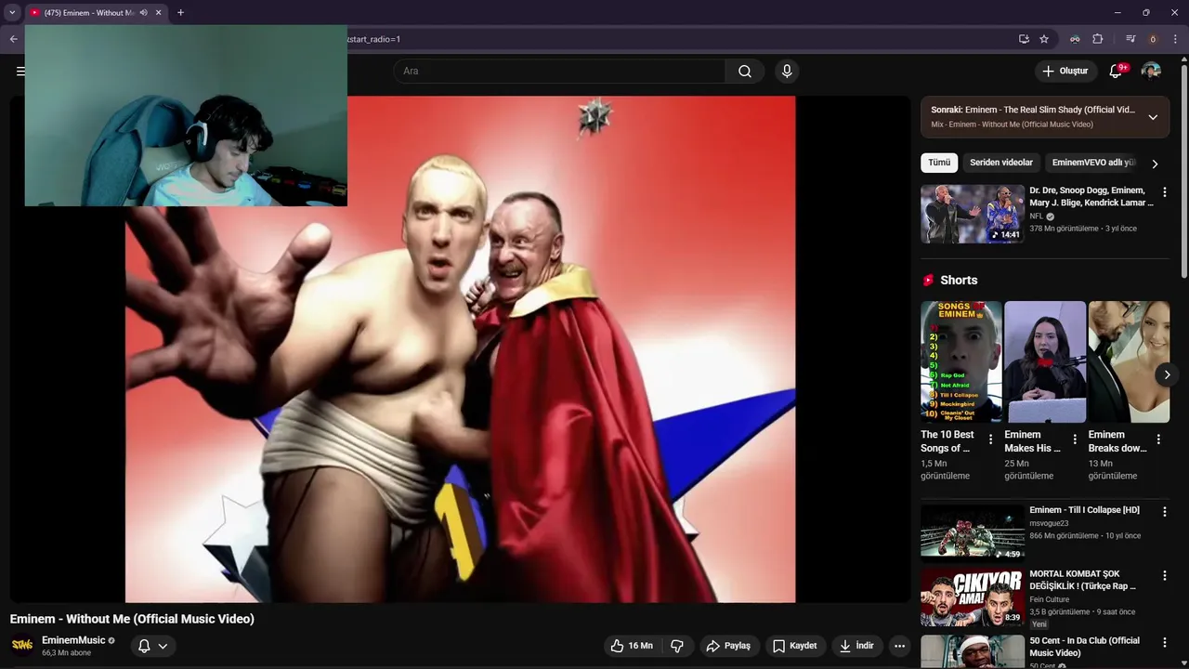Like the video with thumbs up
Screen dimensions: 1189x669
coord(631,646)
